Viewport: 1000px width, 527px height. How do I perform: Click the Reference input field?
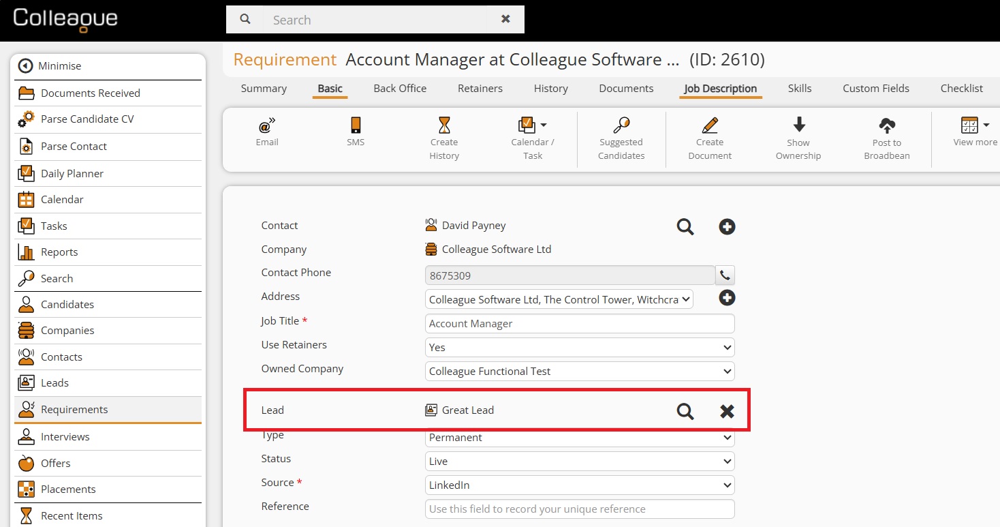tap(580, 509)
